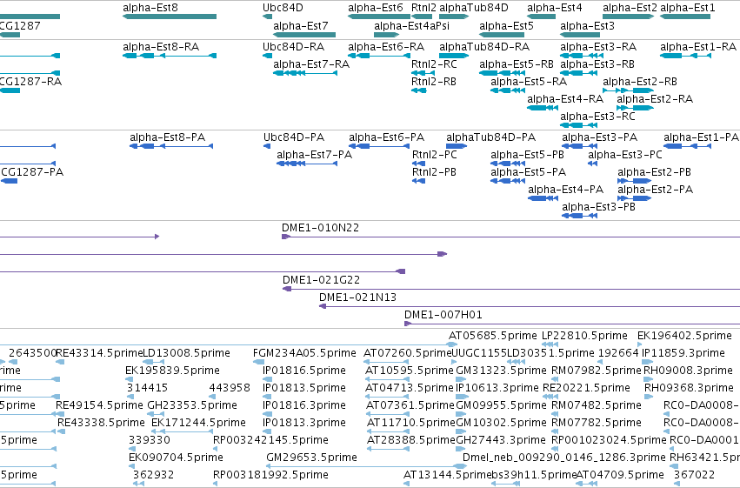This screenshot has width=740, height=488.
Task: Select the alpha-Est8 gene label
Action: 150,8
